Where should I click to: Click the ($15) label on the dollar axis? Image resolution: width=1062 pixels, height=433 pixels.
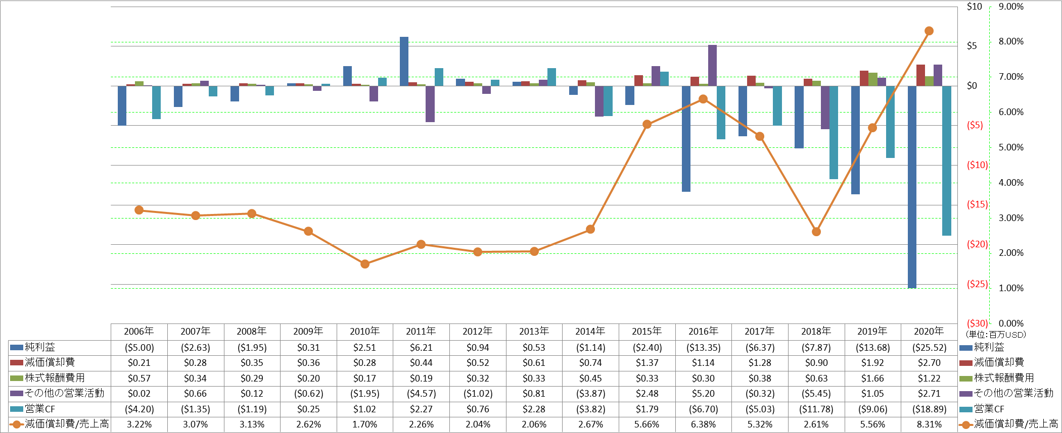pyautogui.click(x=977, y=204)
